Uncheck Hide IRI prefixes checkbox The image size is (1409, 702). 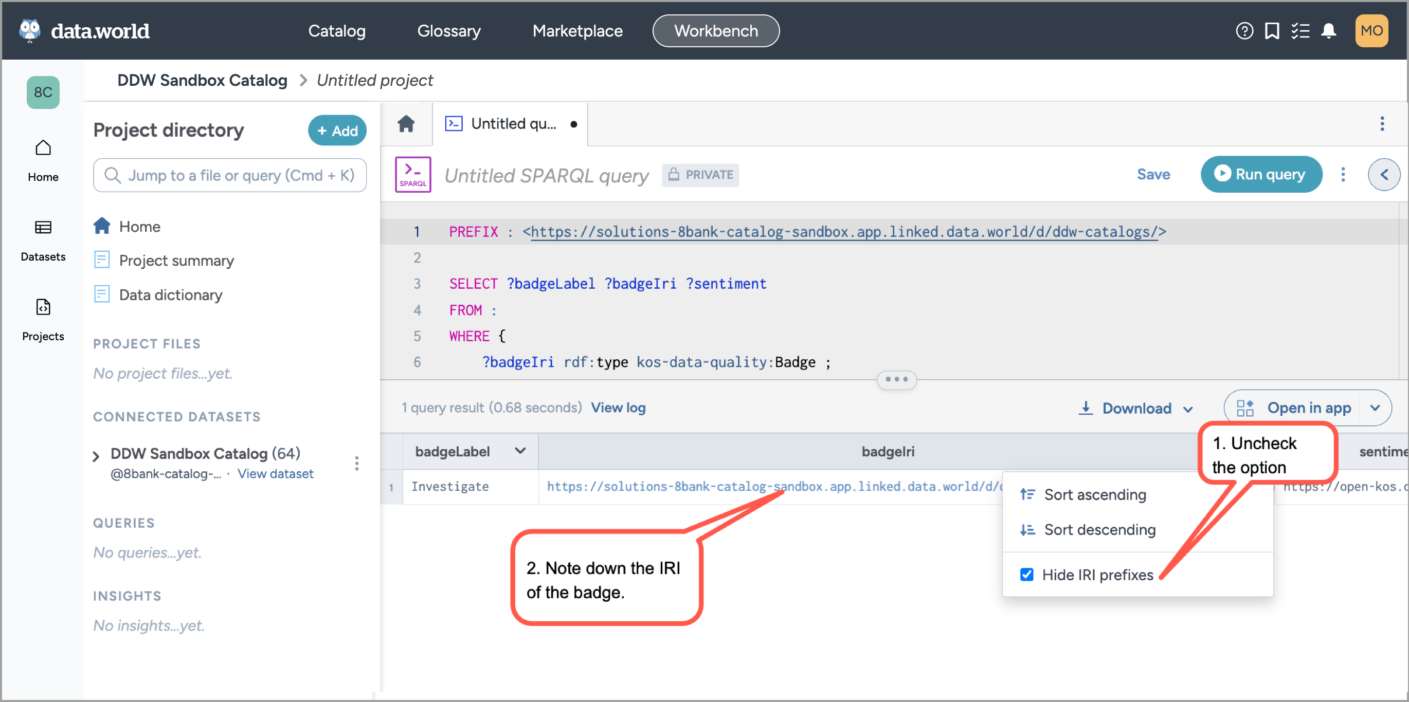tap(1026, 575)
